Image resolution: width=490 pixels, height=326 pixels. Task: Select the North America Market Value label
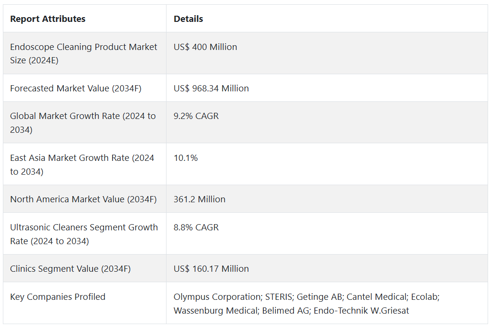(x=83, y=199)
